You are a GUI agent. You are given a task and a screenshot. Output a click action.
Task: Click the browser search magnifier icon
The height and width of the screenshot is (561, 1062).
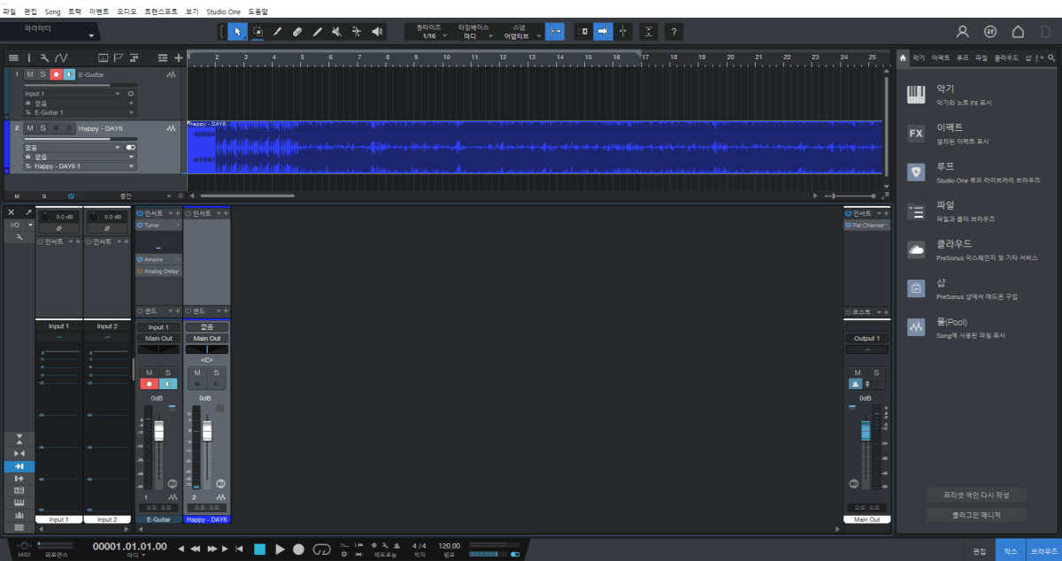click(1051, 58)
